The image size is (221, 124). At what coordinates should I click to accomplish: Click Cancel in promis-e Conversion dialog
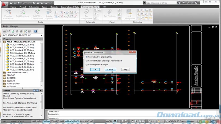tap(110, 70)
